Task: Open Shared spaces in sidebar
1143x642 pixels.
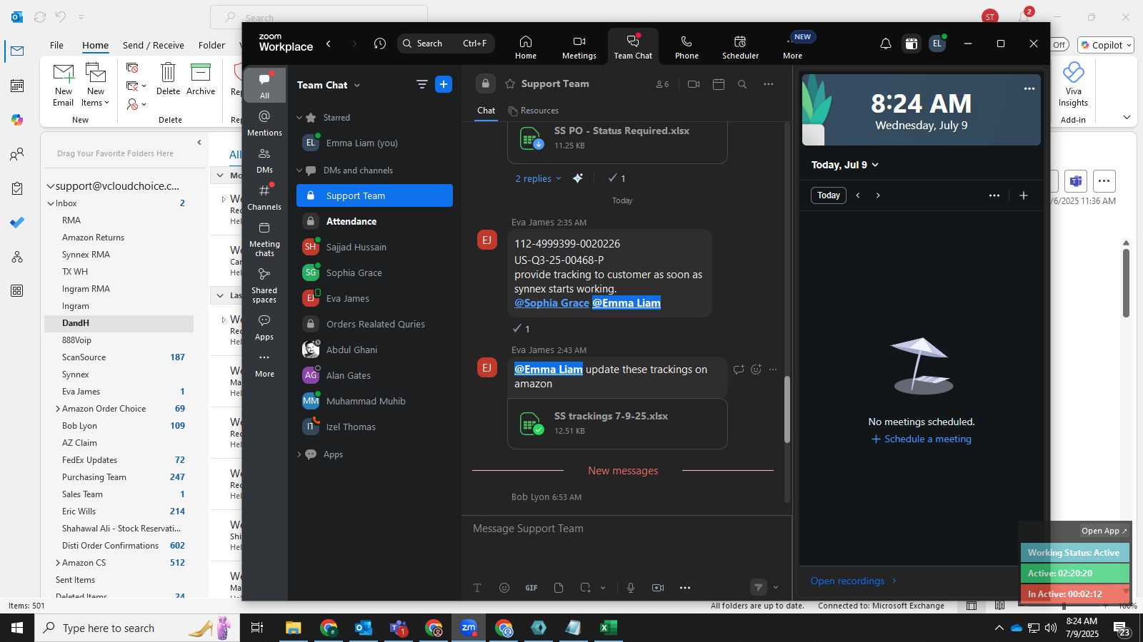Action: [x=264, y=285]
